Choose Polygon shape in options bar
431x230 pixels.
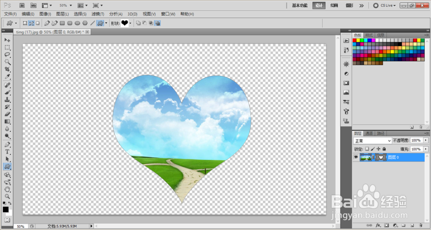click(85, 23)
